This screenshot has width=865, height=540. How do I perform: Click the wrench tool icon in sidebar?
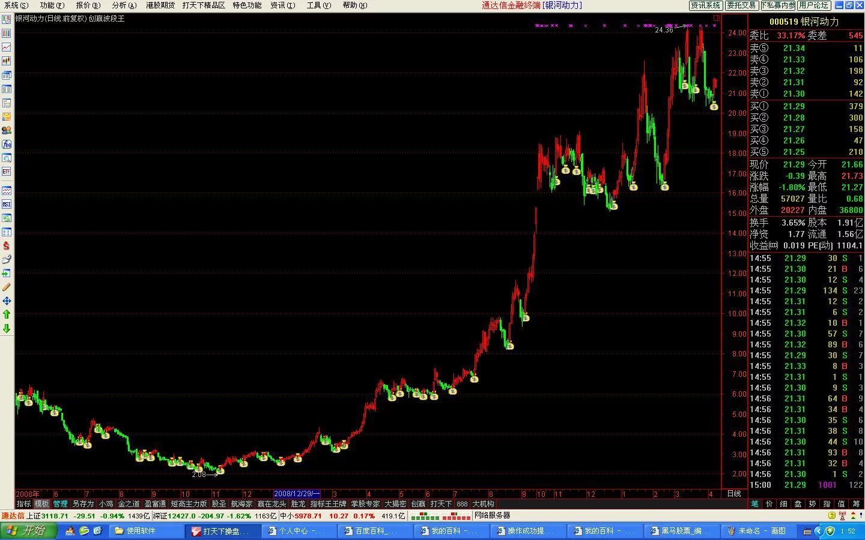click(7, 260)
